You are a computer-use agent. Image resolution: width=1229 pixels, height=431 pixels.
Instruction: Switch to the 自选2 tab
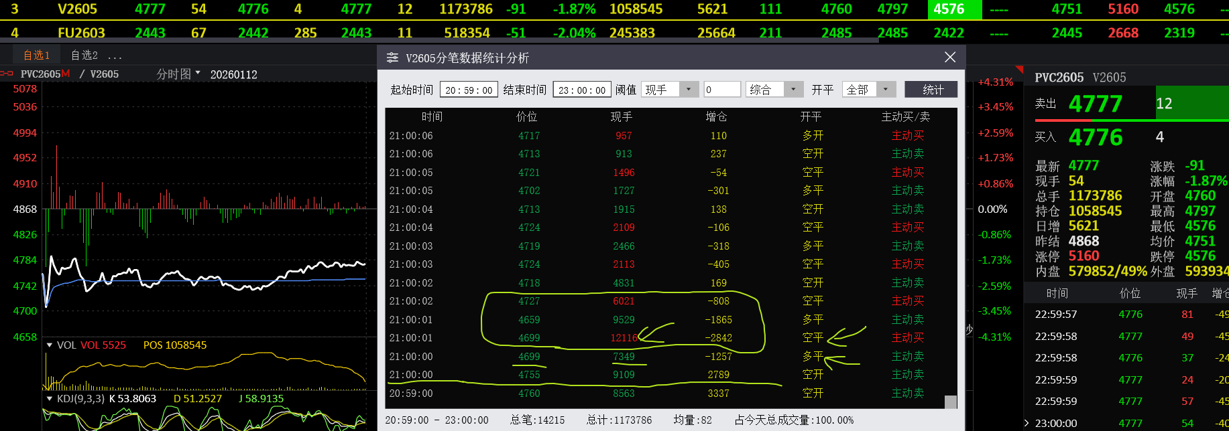[x=84, y=56]
